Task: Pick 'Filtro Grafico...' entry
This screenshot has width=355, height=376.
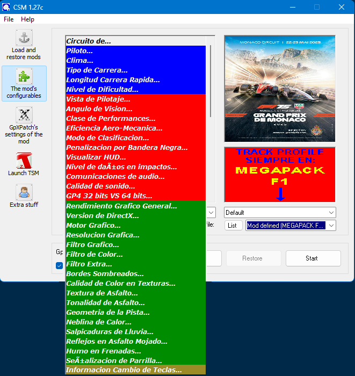Action: coord(136,244)
